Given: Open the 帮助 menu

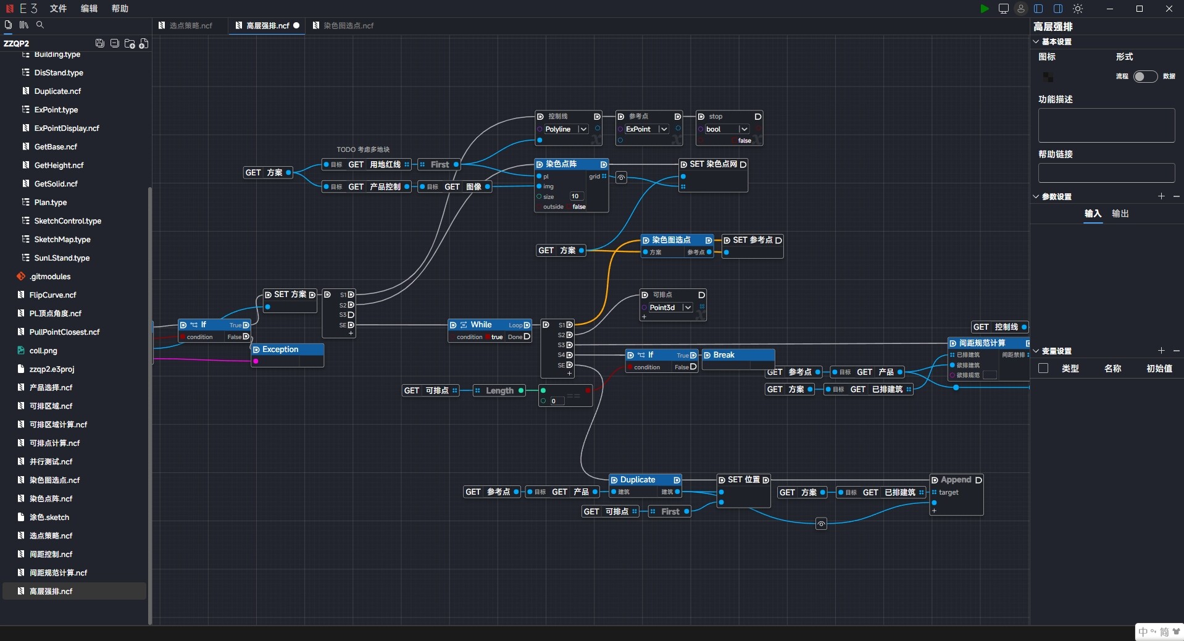Looking at the screenshot, I should (x=120, y=9).
